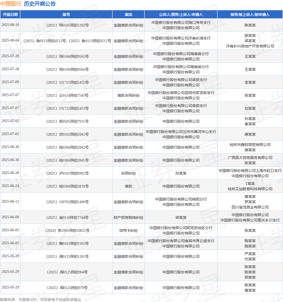Click defendant 刘某某
The width and height of the screenshot is (283, 302).
(250, 108)
